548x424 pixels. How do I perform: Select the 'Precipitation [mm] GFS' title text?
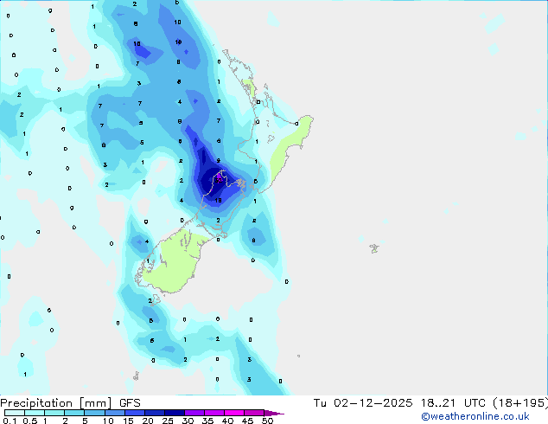click(x=70, y=403)
